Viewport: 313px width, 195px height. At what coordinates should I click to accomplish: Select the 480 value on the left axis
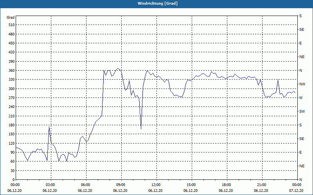coord(12,34)
